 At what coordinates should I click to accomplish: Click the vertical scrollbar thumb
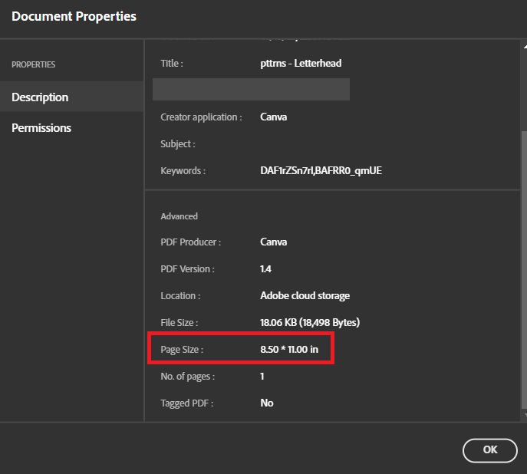click(x=524, y=270)
